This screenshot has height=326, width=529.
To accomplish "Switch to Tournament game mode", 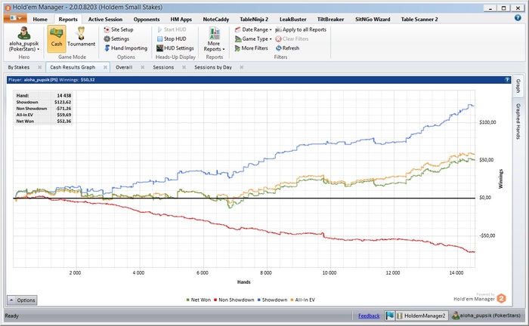I will [x=81, y=36].
